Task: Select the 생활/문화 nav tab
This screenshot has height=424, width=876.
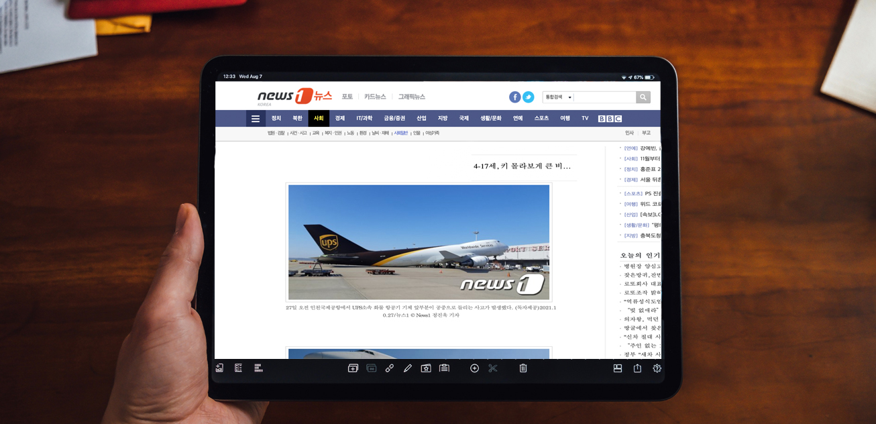Action: point(491,119)
